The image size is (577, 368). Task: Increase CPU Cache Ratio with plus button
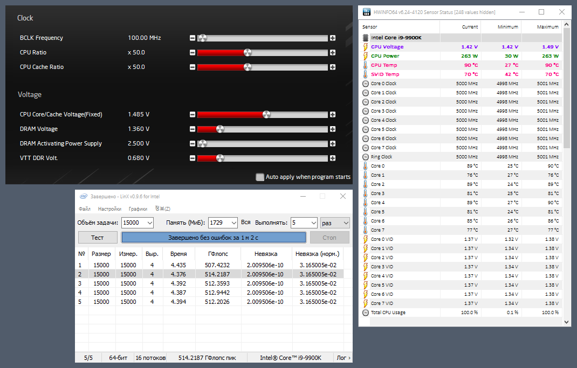333,67
